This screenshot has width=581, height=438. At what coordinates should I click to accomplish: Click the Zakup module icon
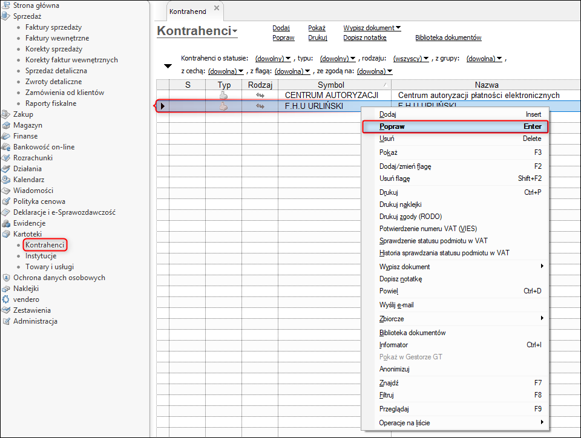point(6,114)
